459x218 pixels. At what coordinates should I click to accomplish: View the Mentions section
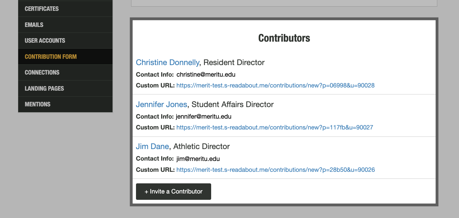click(37, 104)
